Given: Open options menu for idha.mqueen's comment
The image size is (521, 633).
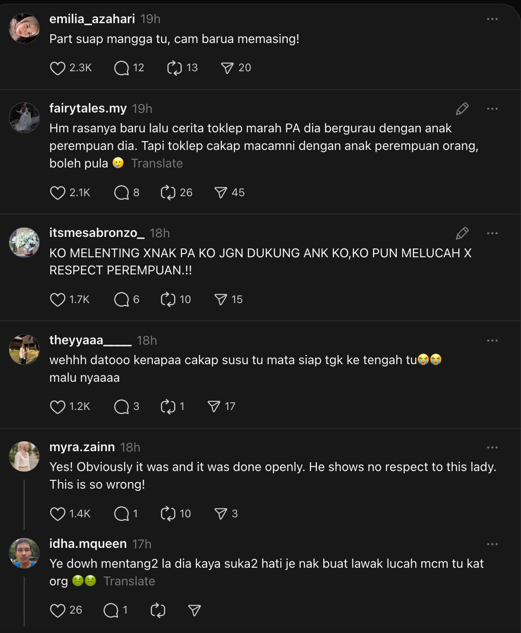Looking at the screenshot, I should pos(493,543).
